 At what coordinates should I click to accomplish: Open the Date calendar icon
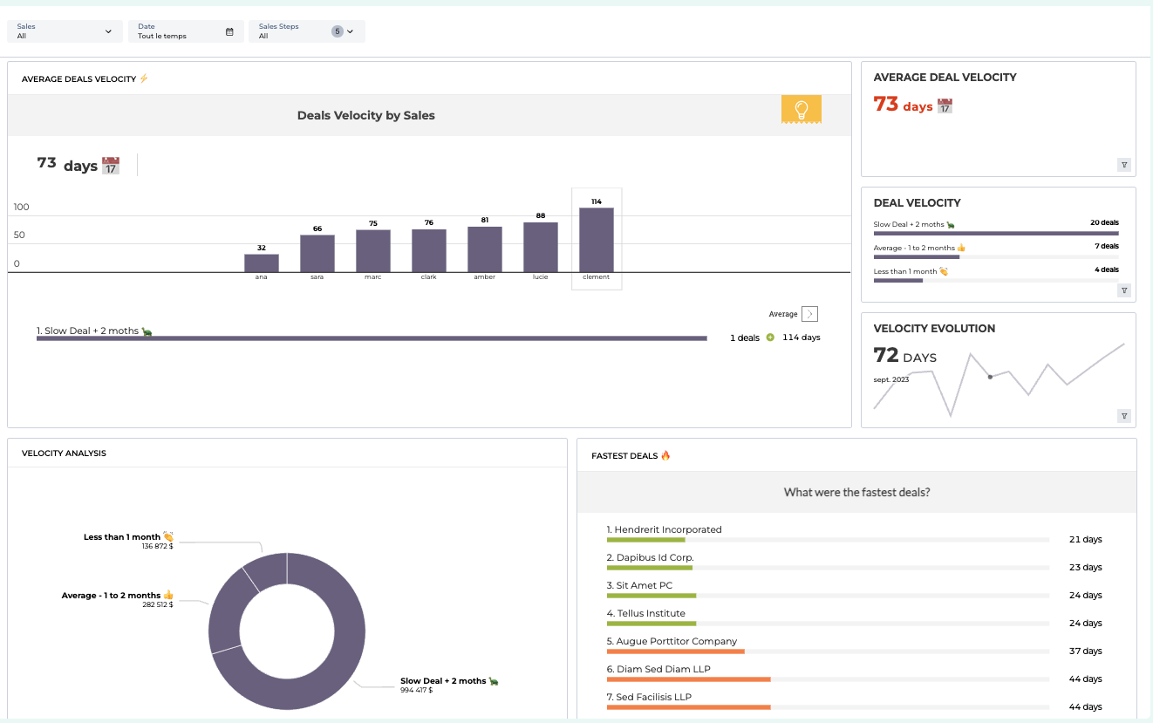click(x=229, y=32)
